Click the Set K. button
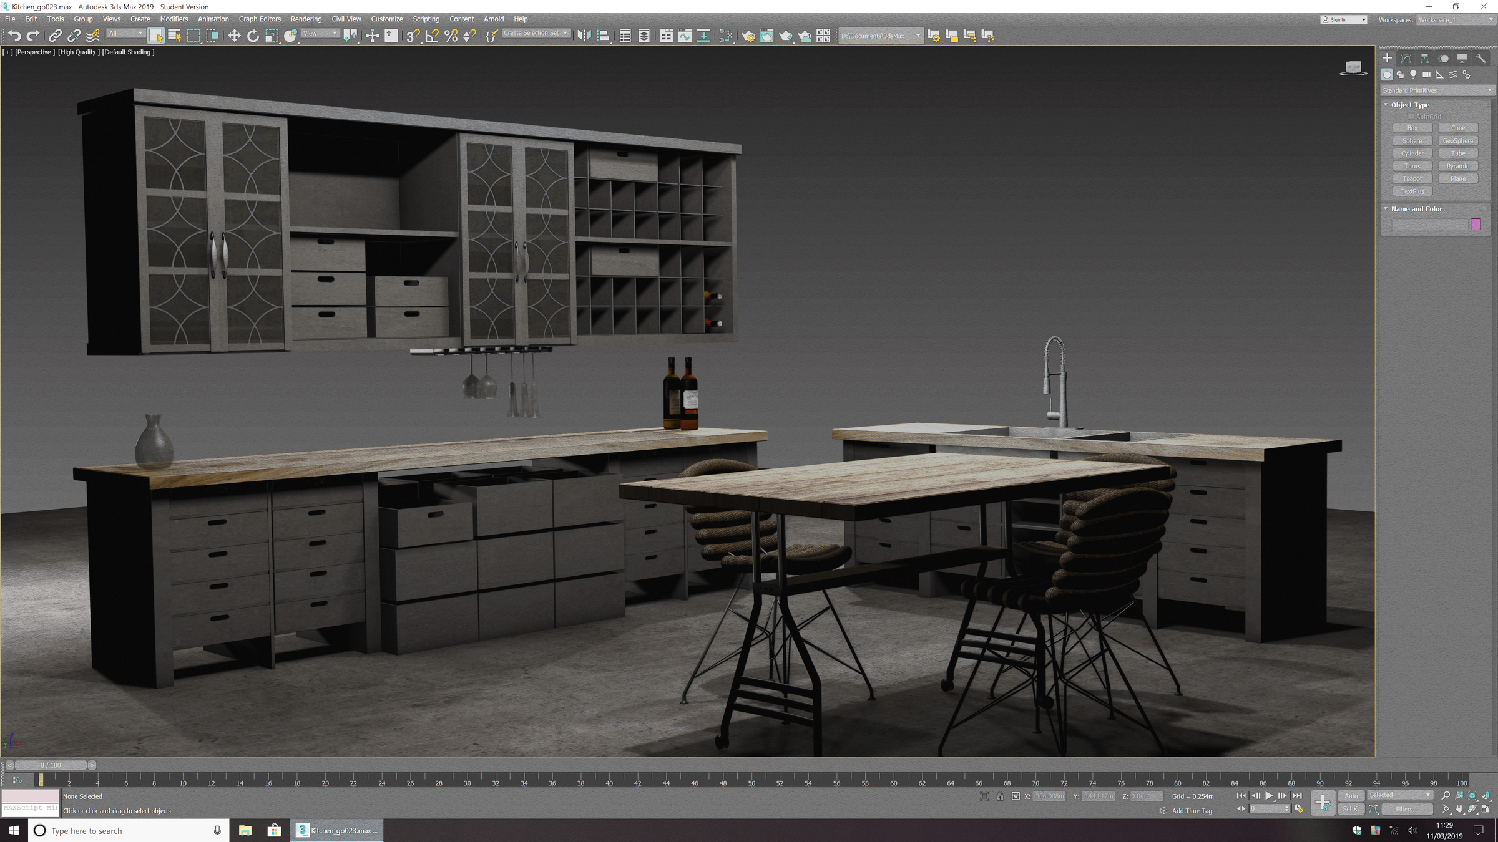1498x842 pixels. [1351, 809]
